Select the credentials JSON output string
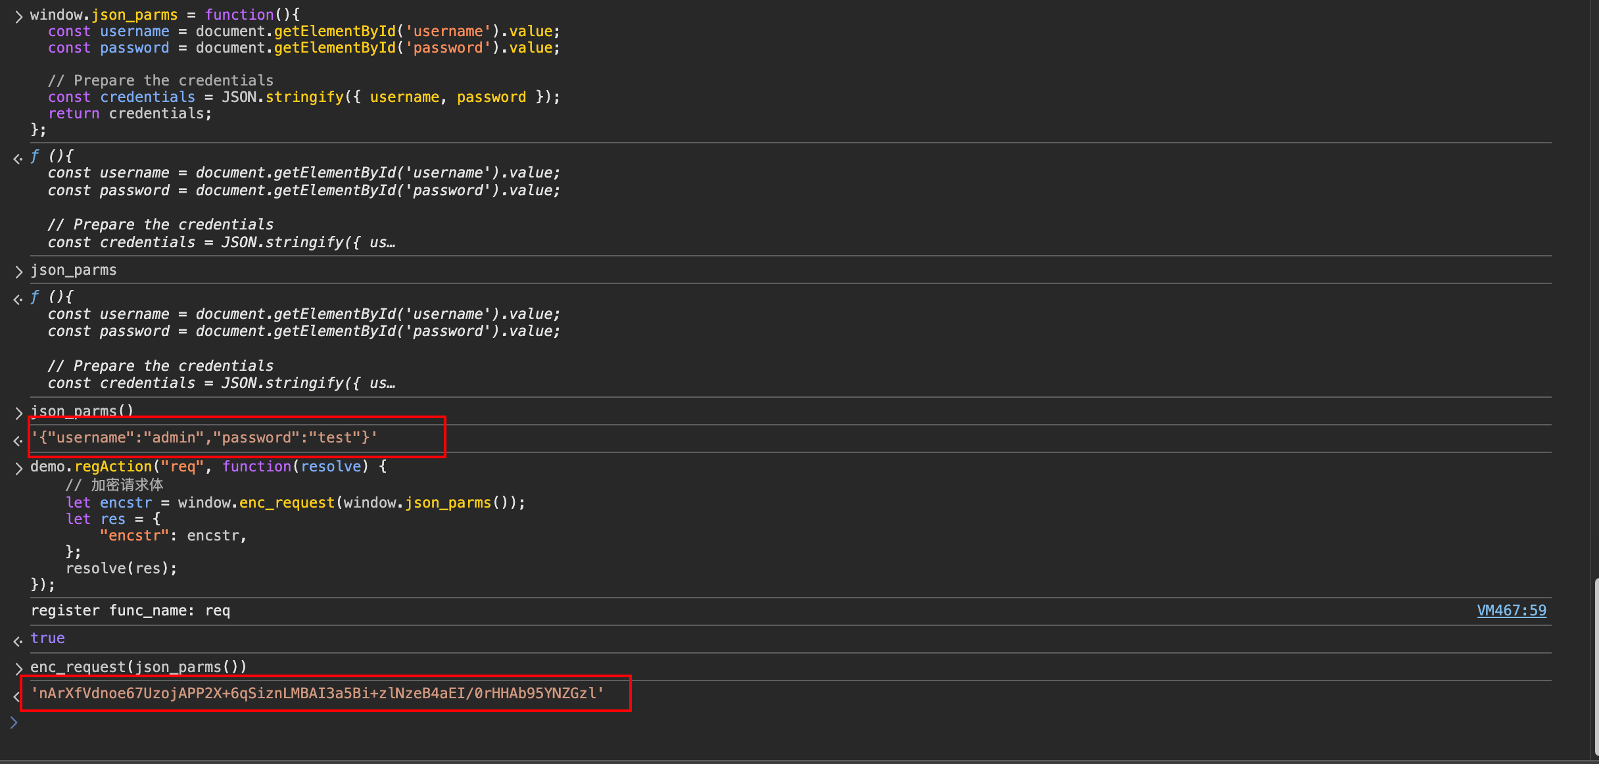 coord(204,437)
